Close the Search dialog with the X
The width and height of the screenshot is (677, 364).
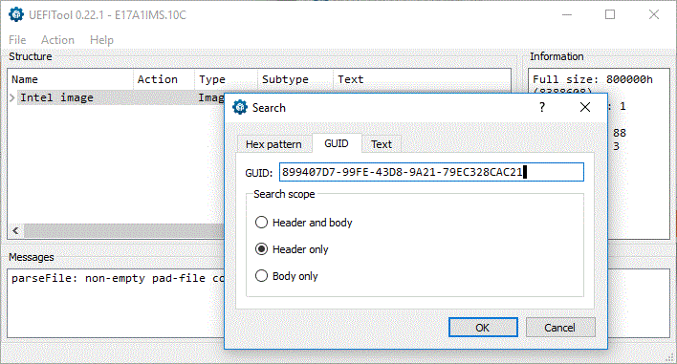tap(585, 107)
